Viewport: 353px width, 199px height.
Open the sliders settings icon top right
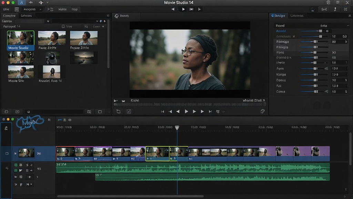click(x=345, y=9)
